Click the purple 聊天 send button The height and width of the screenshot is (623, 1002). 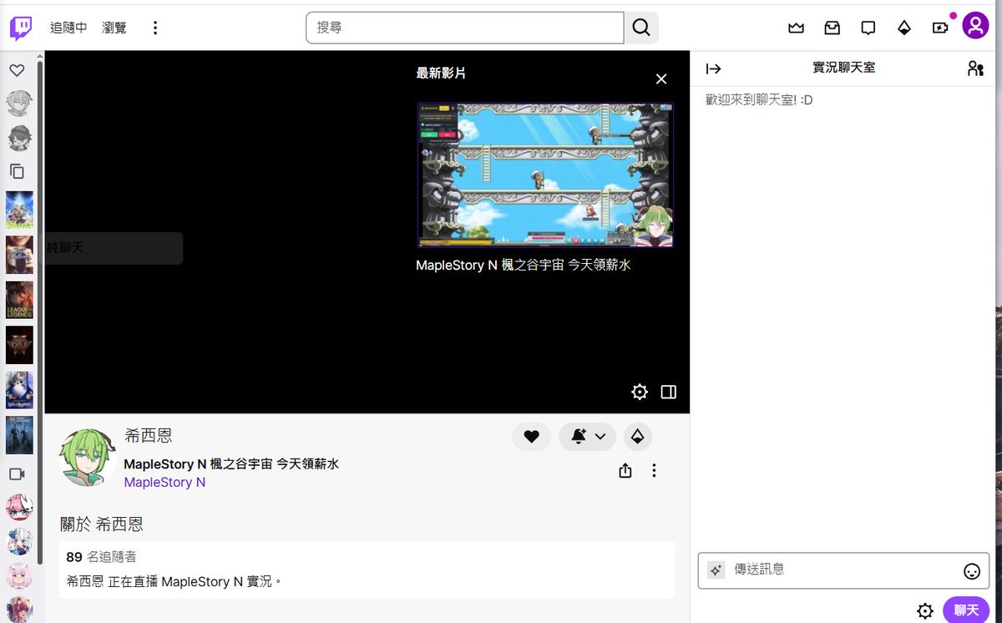[966, 610]
